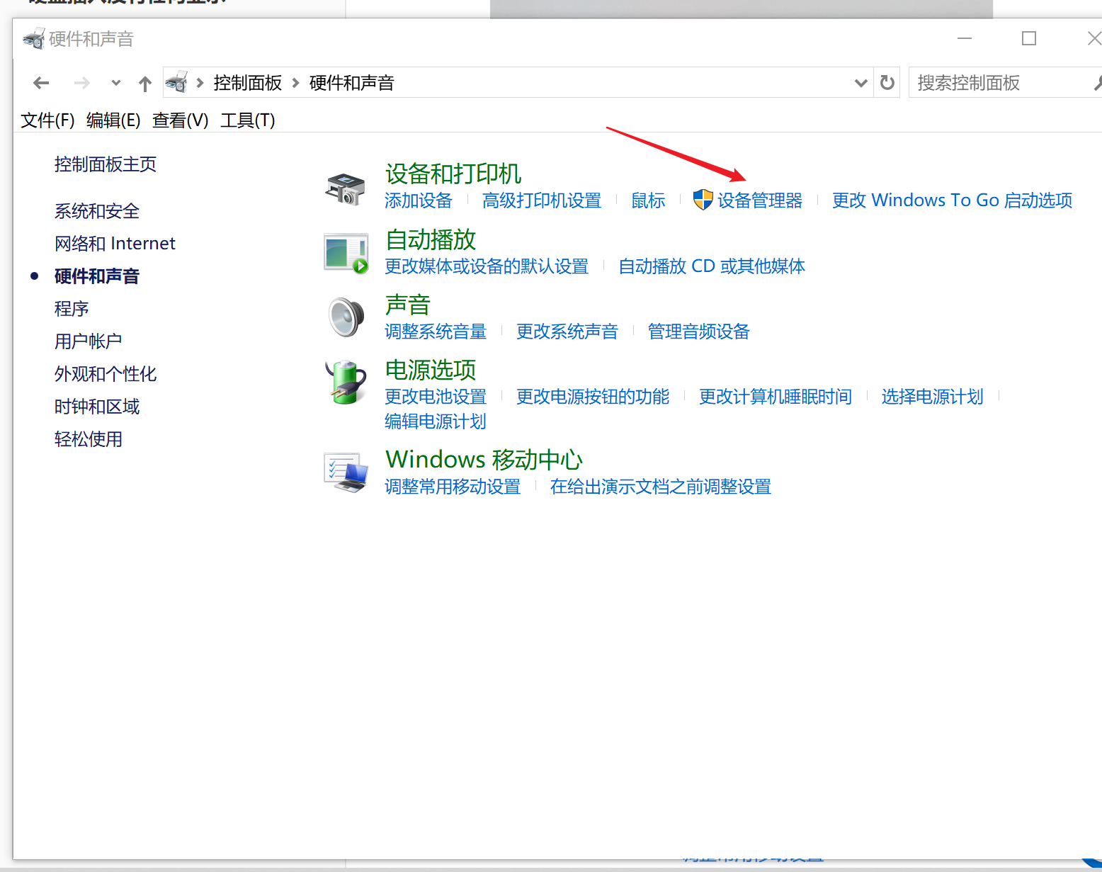Click the Power Options battery icon
The width and height of the screenshot is (1102, 872).
pos(346,383)
